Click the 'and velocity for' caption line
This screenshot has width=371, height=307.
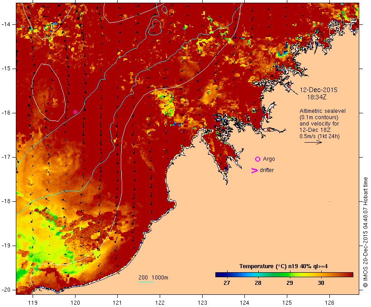[x=319, y=124]
